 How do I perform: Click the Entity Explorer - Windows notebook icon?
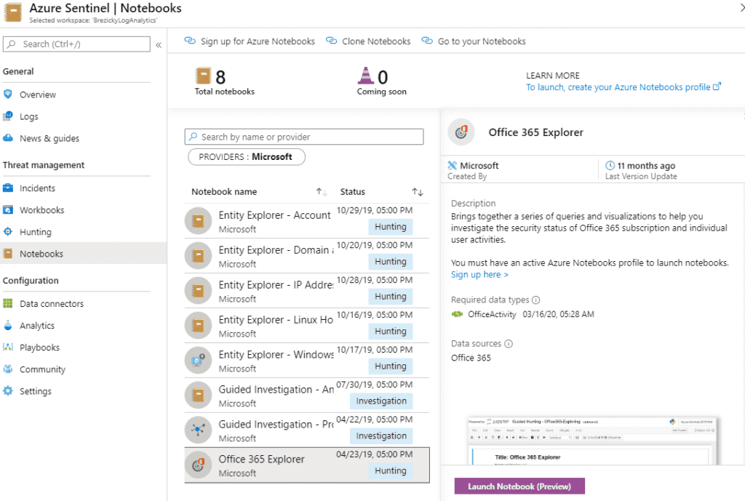pyautogui.click(x=198, y=360)
